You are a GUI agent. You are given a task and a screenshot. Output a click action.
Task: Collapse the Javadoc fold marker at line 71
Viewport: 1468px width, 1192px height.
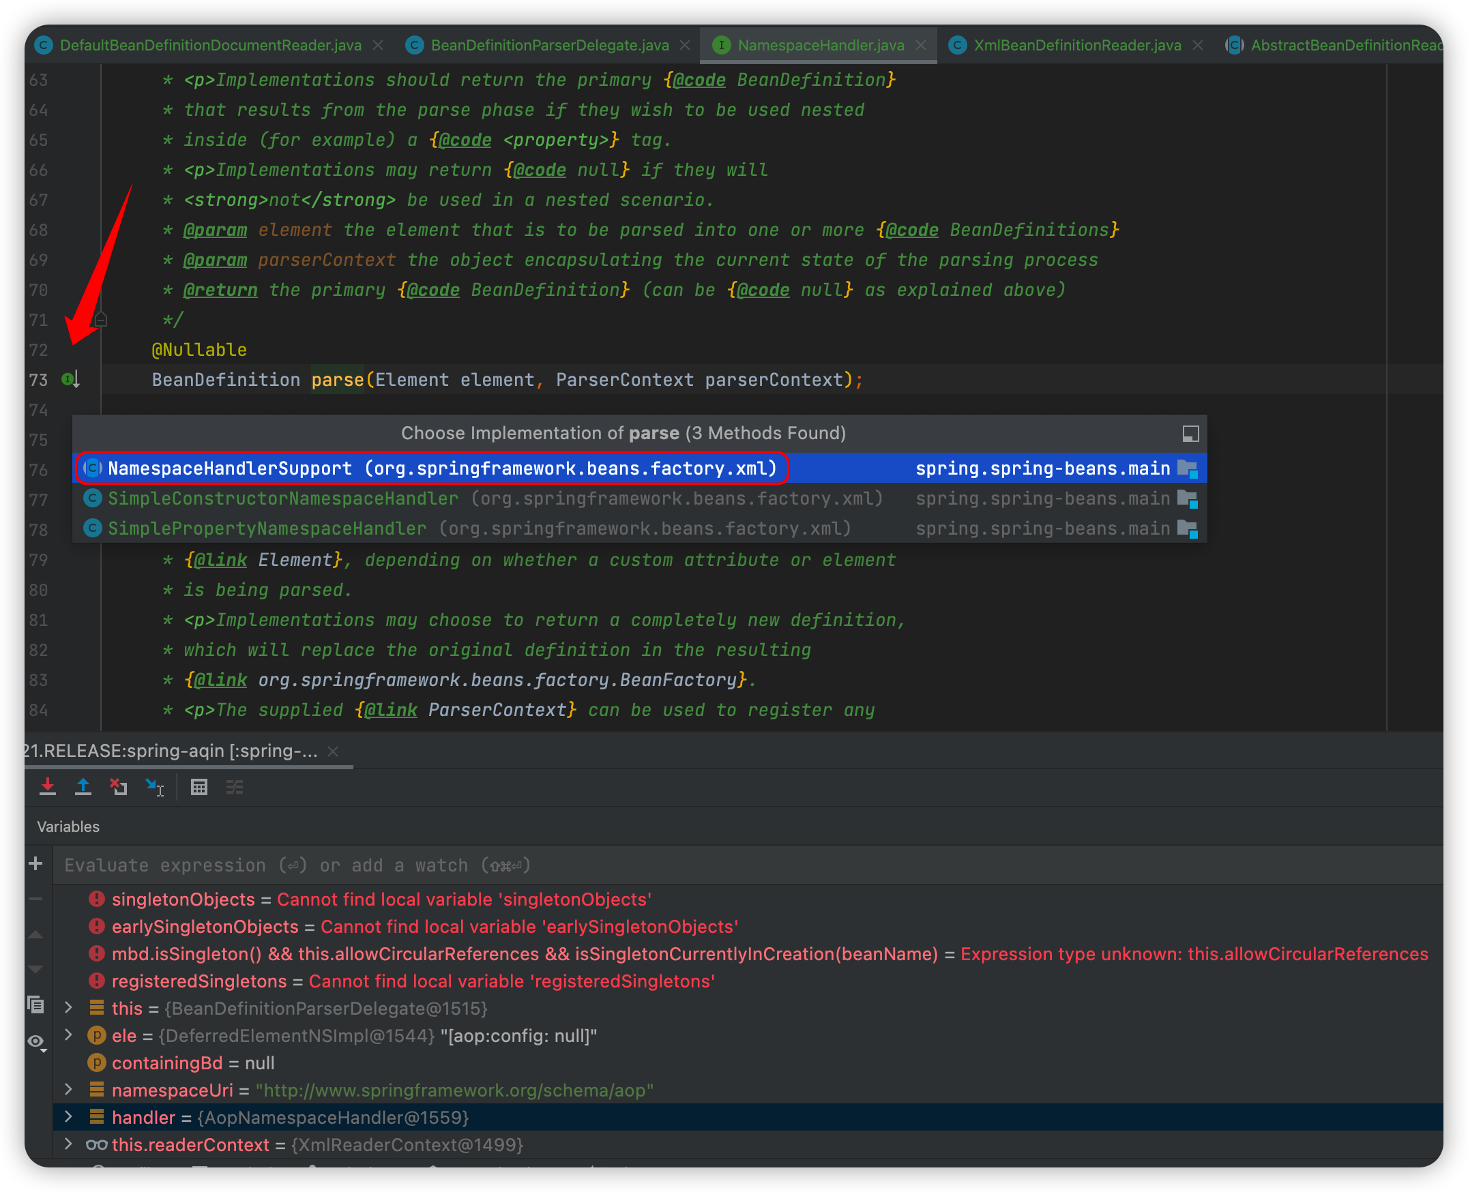[x=101, y=320]
